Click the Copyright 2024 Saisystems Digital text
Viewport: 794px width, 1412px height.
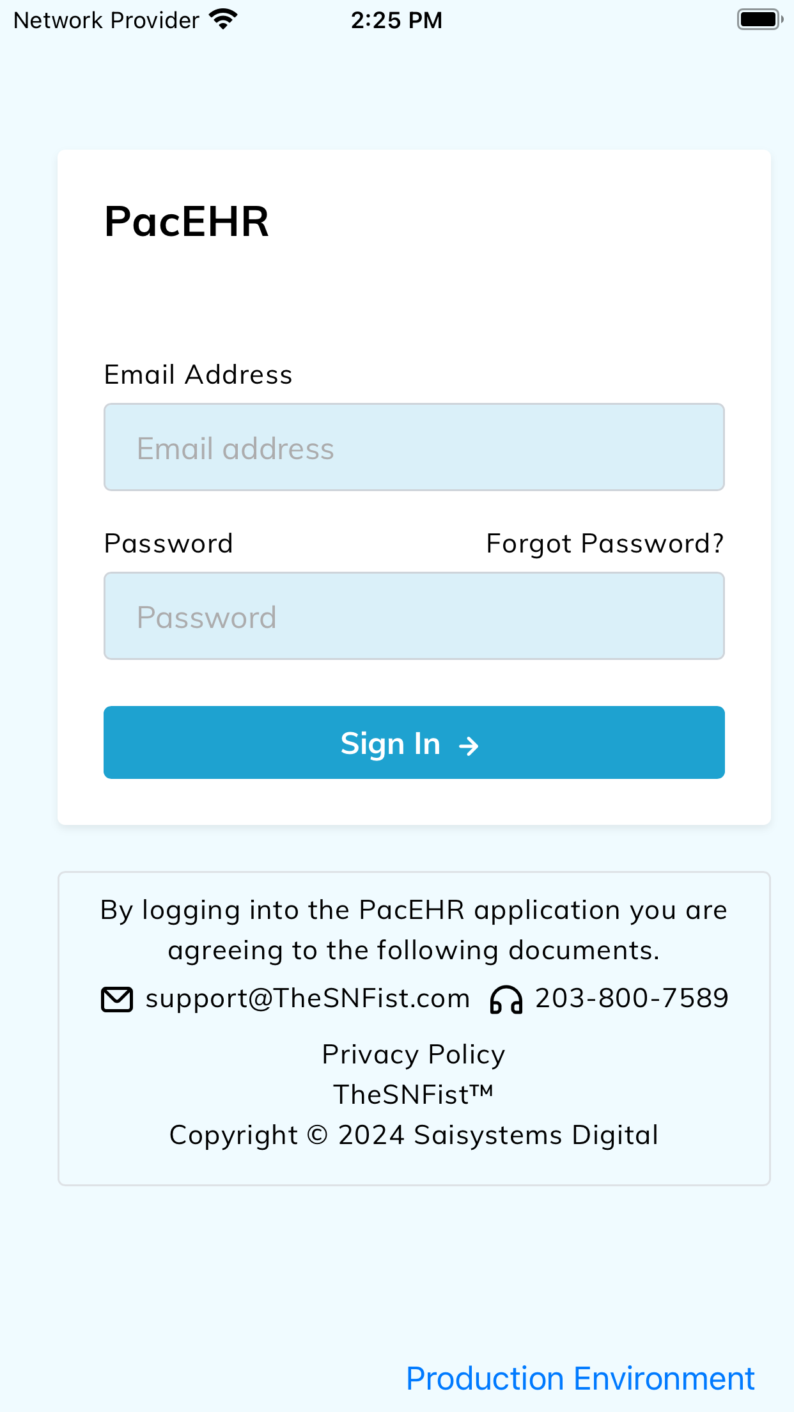tap(414, 1135)
